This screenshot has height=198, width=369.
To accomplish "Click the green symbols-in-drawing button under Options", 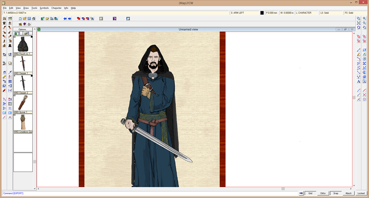I will 18,33.
